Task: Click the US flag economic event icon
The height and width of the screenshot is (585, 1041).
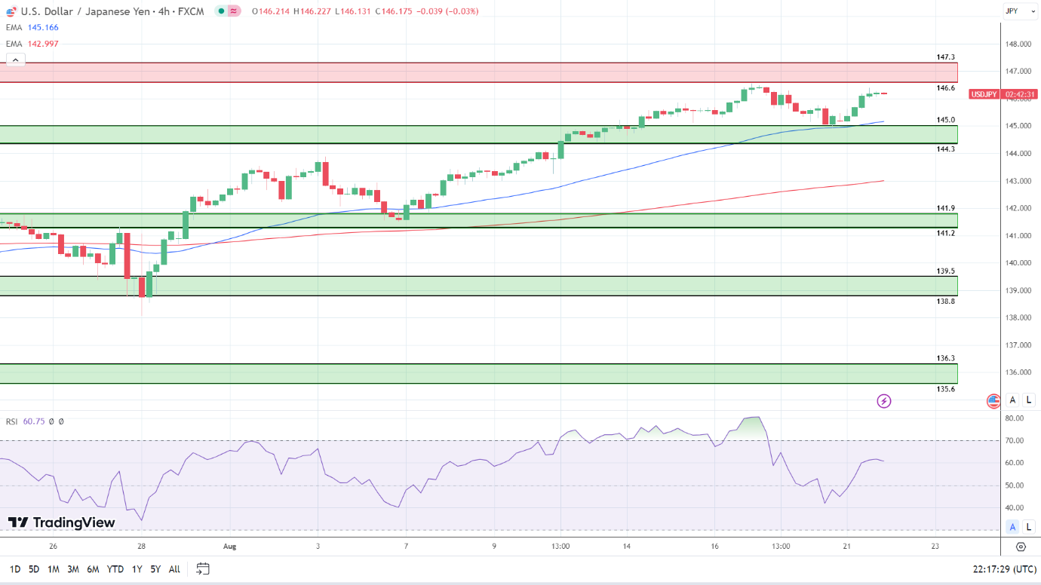Action: (x=993, y=401)
